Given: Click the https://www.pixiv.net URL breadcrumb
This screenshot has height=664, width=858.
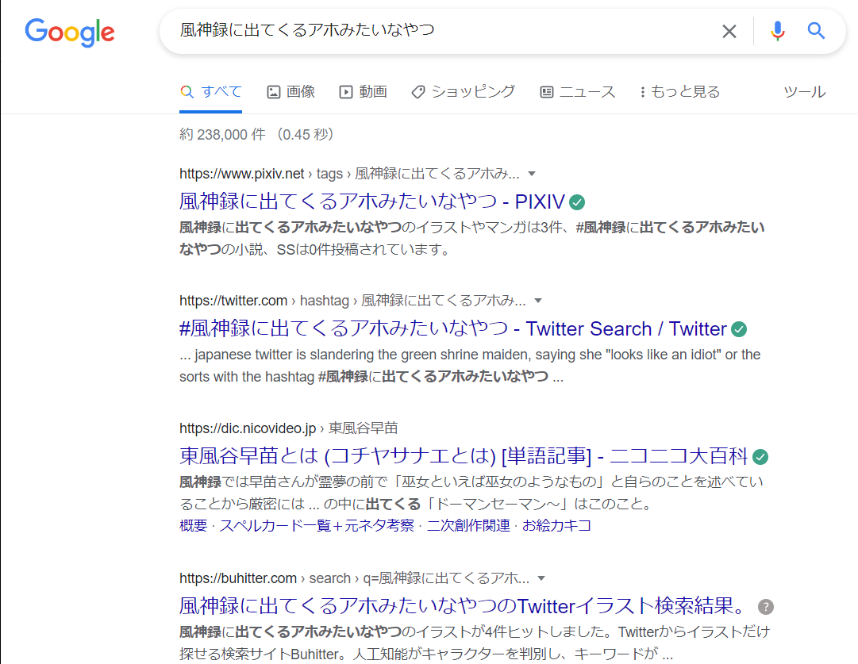Looking at the screenshot, I should click(x=349, y=174).
